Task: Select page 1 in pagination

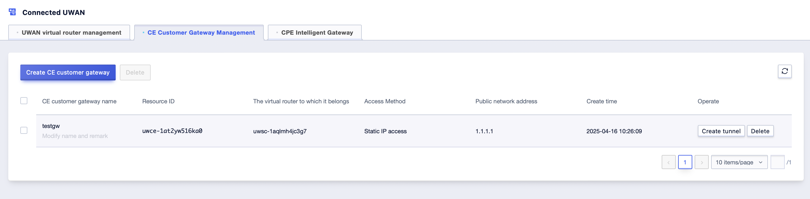Action: point(685,162)
